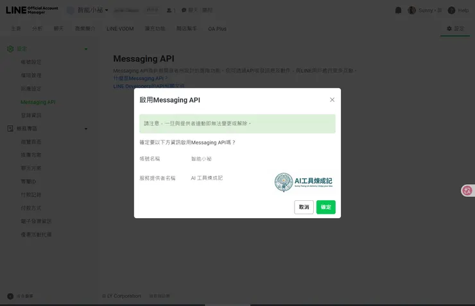Switch to the 分析 tab
Image resolution: width=475 pixels, height=306 pixels.
tap(37, 28)
